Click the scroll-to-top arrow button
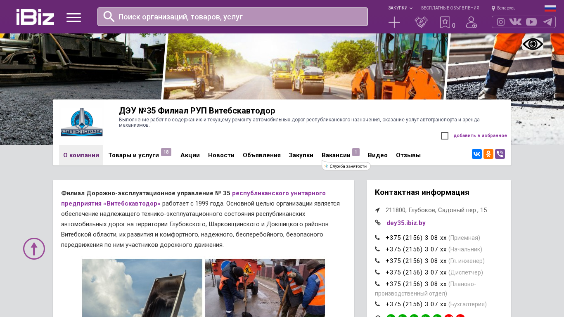The width and height of the screenshot is (564, 317). (34, 248)
